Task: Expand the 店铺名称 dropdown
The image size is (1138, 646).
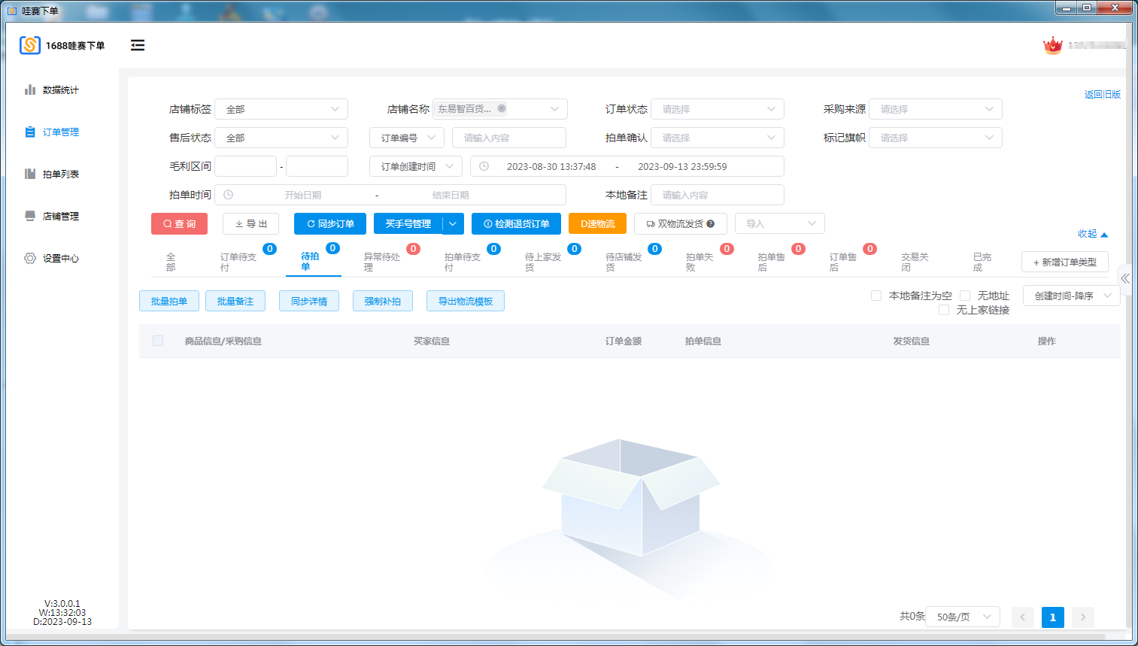Action: click(x=499, y=109)
